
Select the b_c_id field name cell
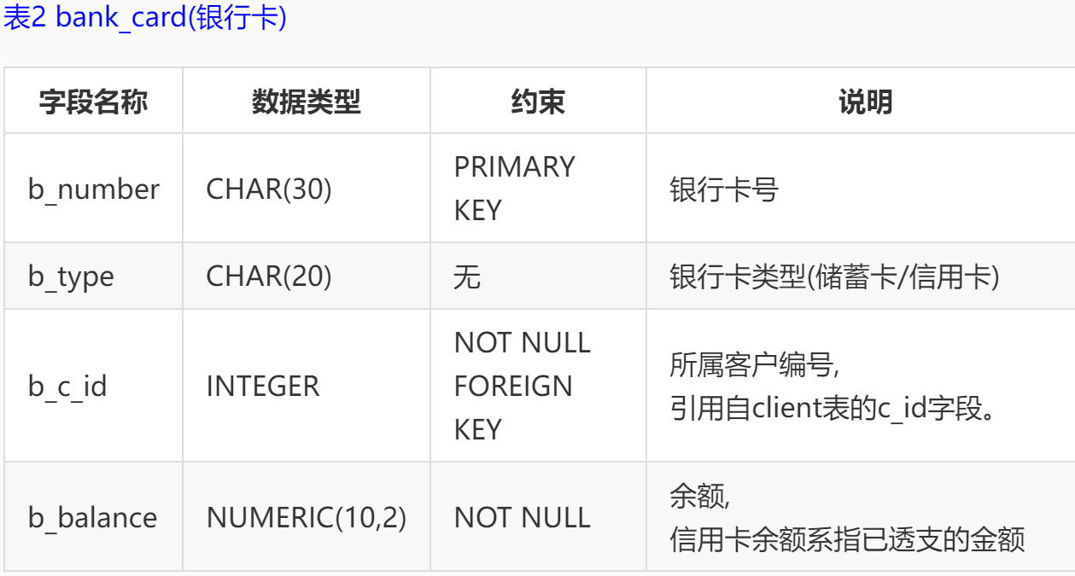(67, 386)
